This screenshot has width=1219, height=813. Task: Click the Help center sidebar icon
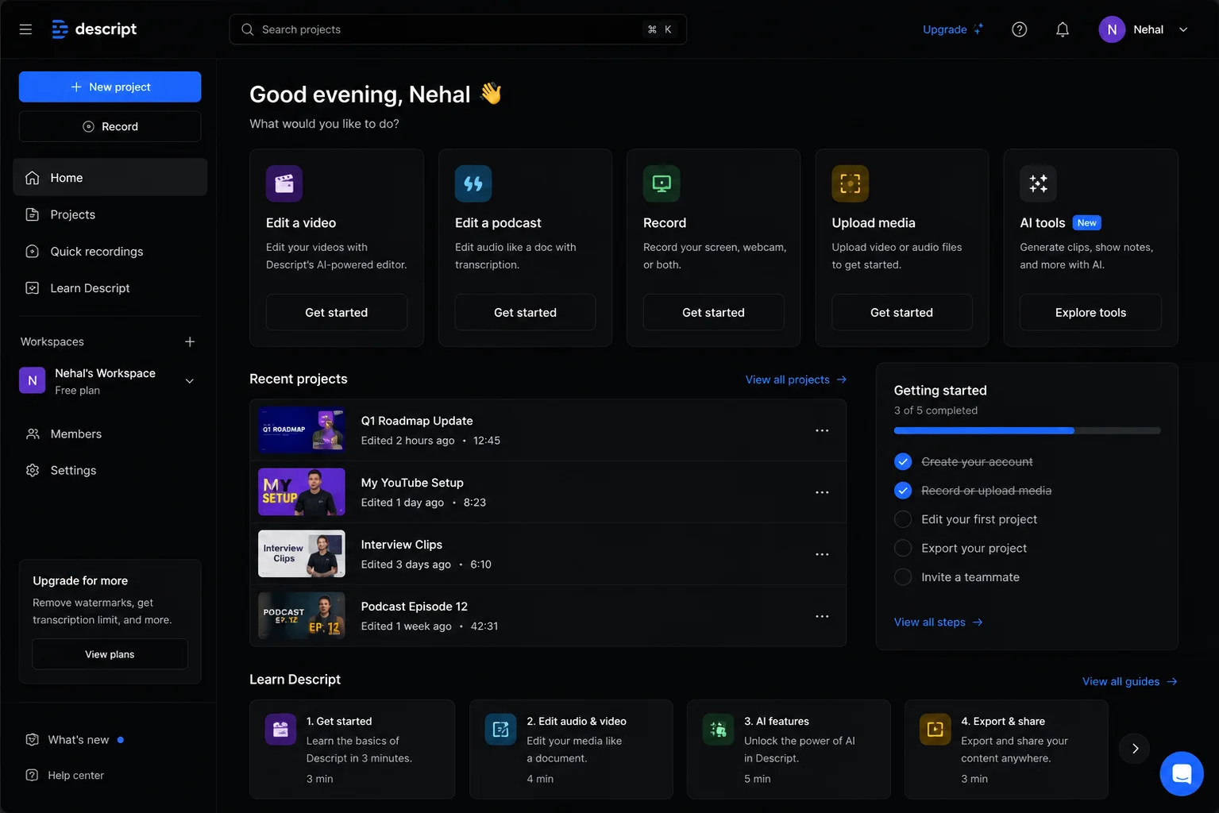(x=32, y=775)
